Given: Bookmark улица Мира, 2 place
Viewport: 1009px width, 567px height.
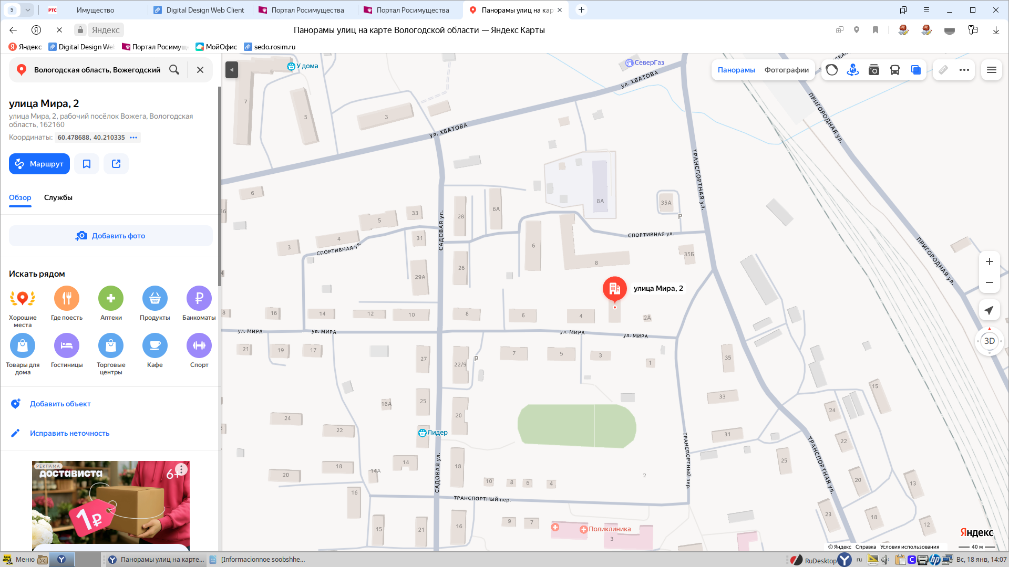Looking at the screenshot, I should click(87, 164).
